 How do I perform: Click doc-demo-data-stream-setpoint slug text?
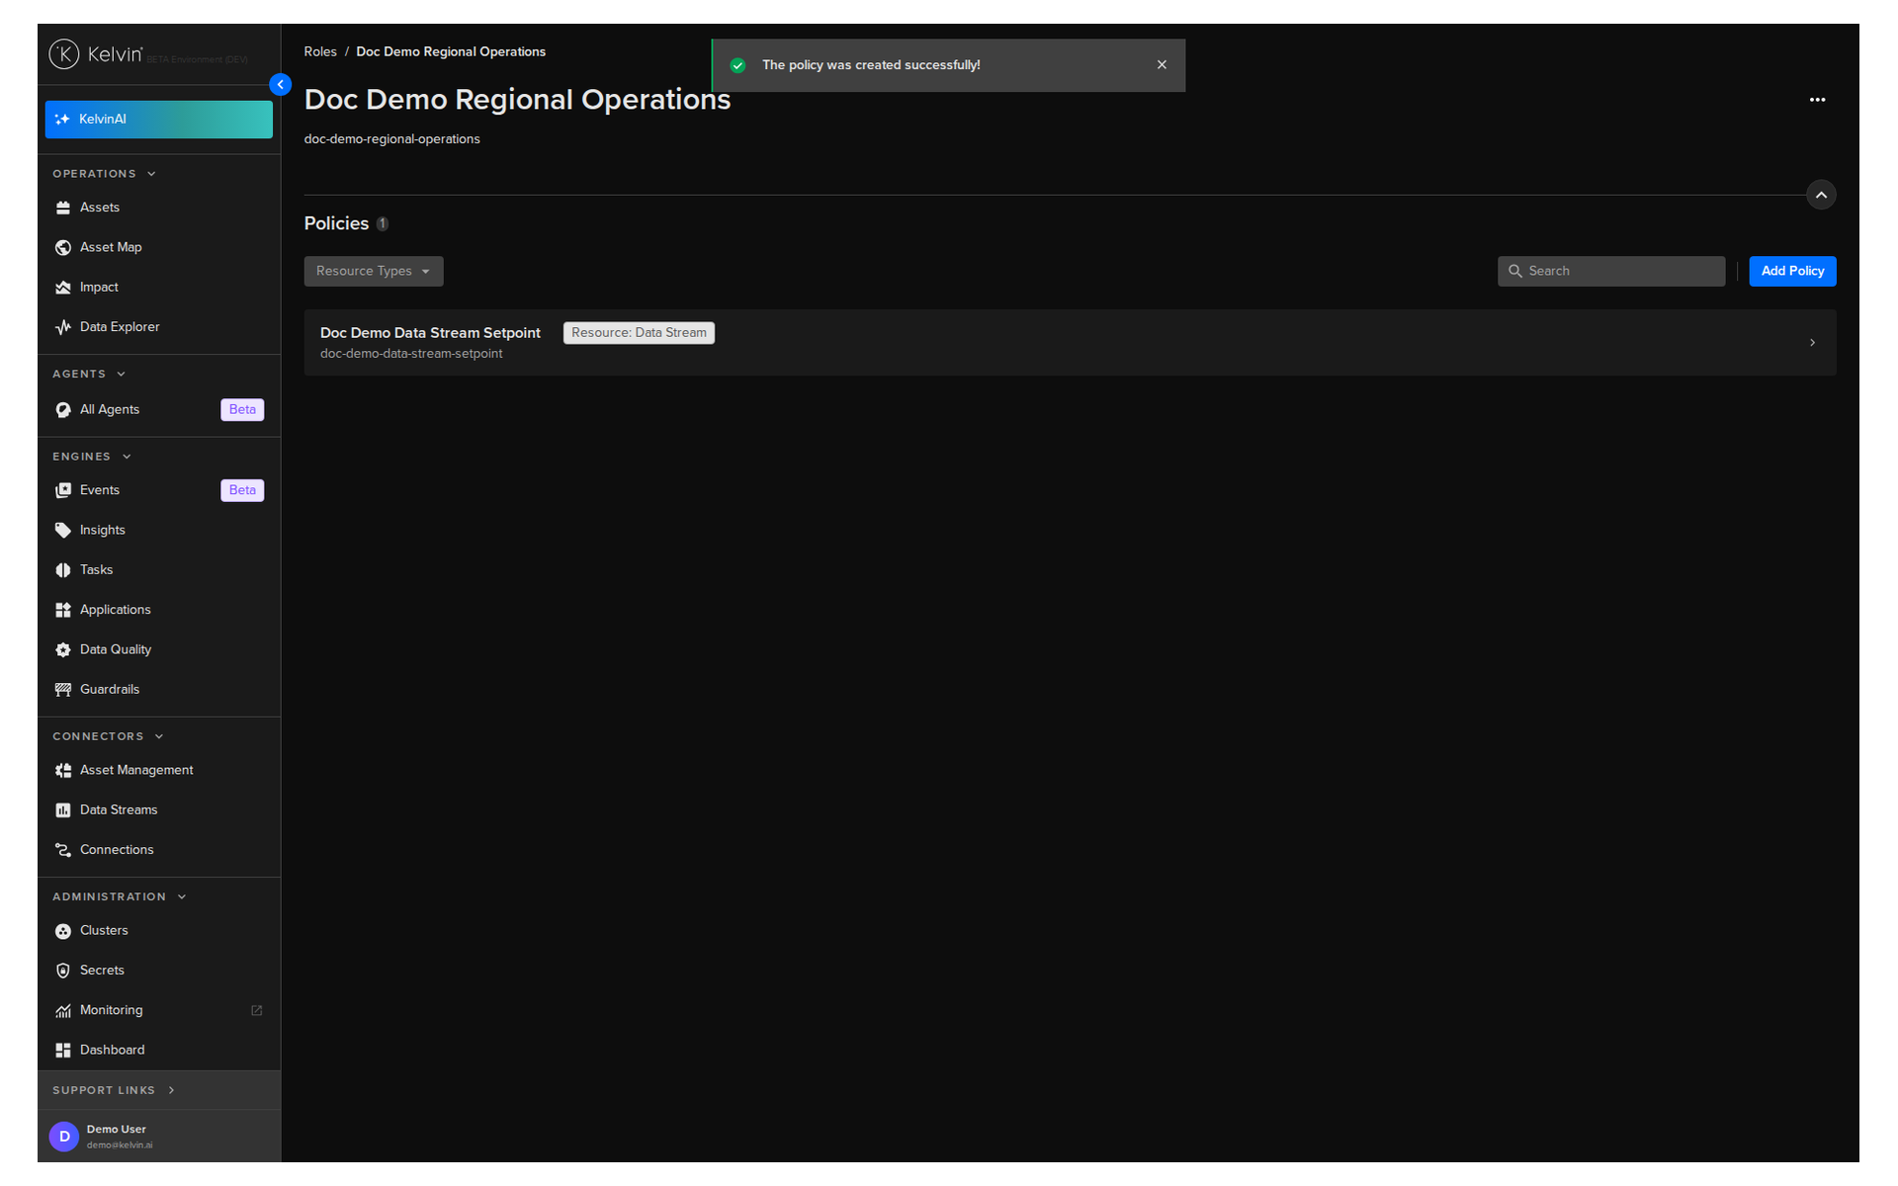coord(411,354)
